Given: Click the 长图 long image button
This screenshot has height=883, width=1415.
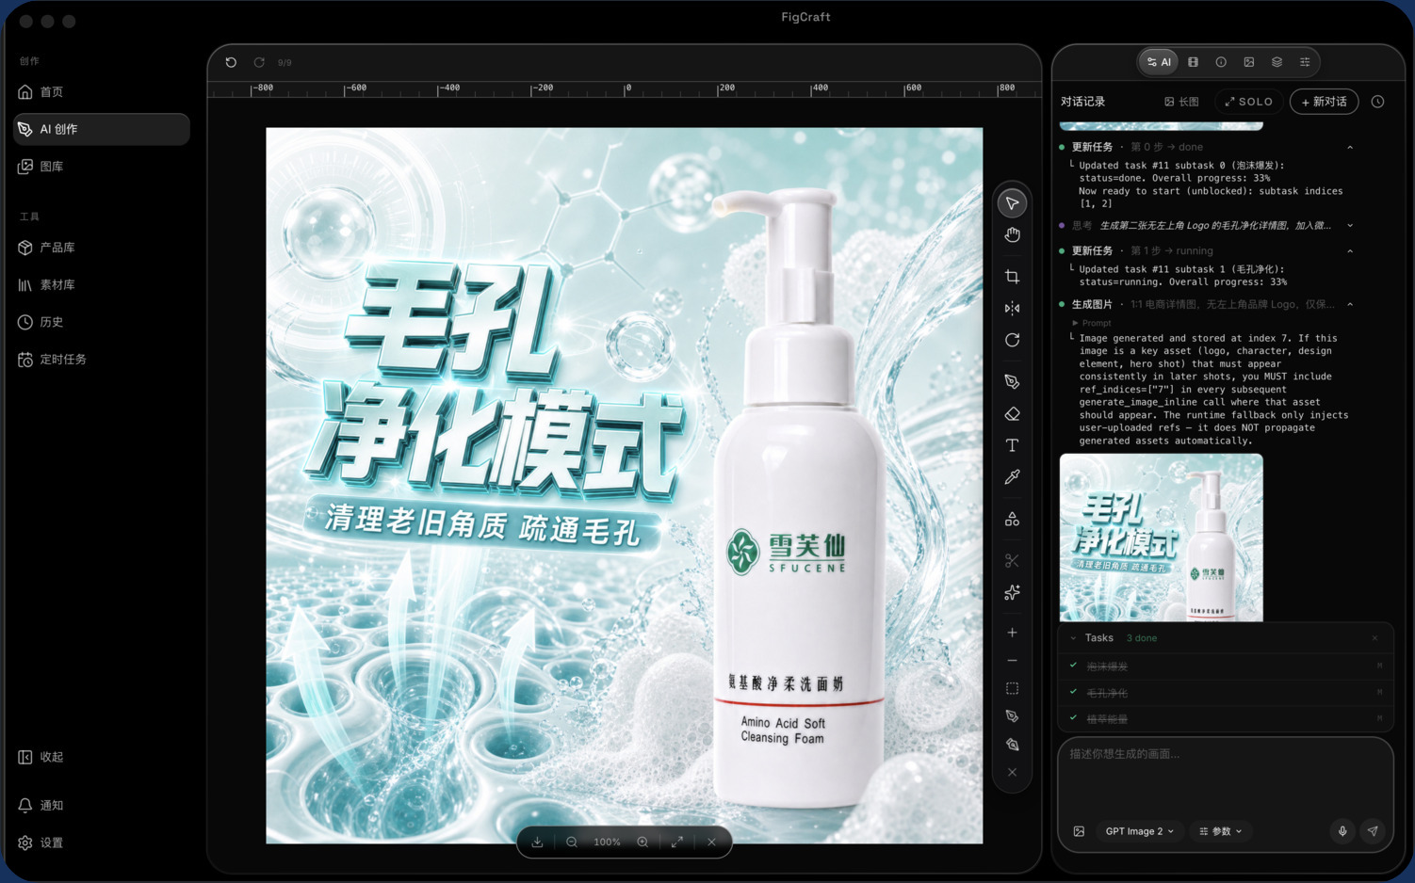Looking at the screenshot, I should pos(1181,102).
